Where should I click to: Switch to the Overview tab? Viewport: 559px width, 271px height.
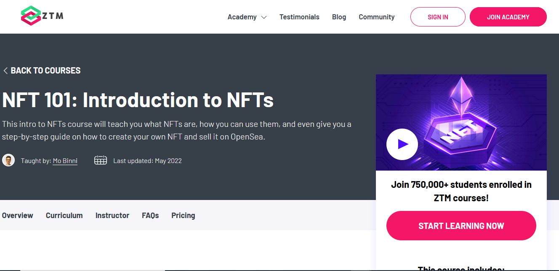(17, 216)
